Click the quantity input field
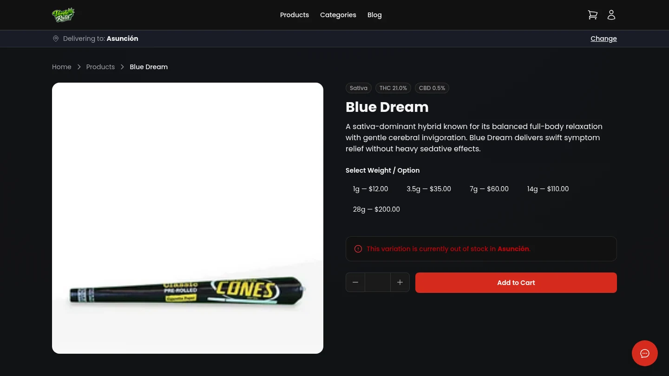The height and width of the screenshot is (376, 669). [378, 282]
